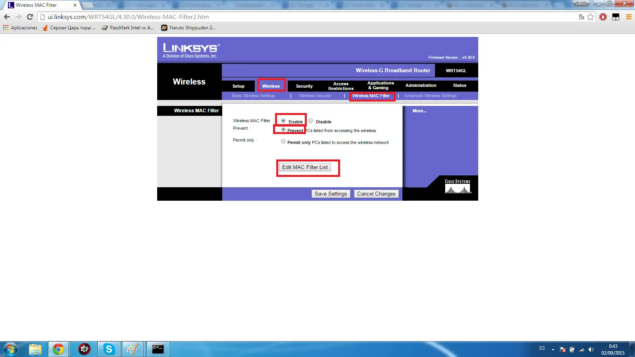Click the Cancel Changes button
The height and width of the screenshot is (357, 635).
click(376, 194)
